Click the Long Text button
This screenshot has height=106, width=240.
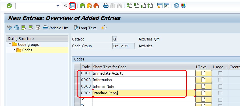[x=85, y=28]
